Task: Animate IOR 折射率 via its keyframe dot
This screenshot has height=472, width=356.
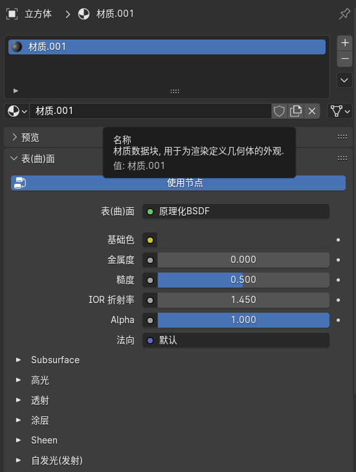Action: pos(339,300)
